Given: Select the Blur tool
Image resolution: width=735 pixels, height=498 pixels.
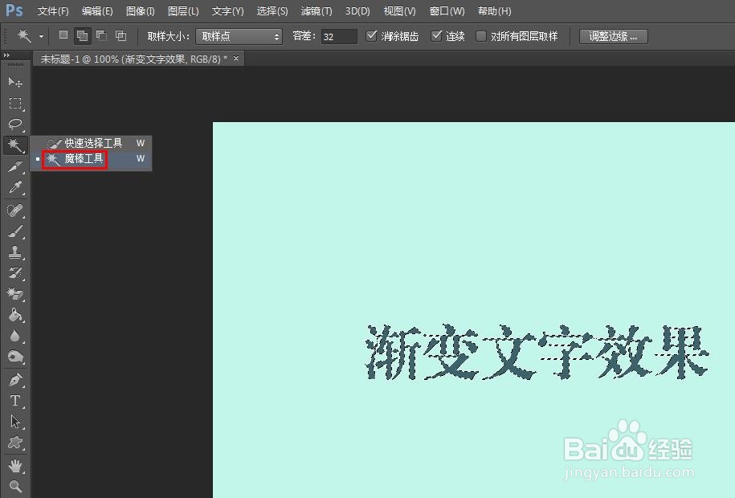Looking at the screenshot, I should point(15,336).
